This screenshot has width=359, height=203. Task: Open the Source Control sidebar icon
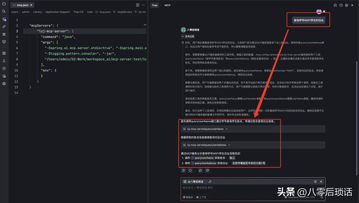[x=4, y=19]
